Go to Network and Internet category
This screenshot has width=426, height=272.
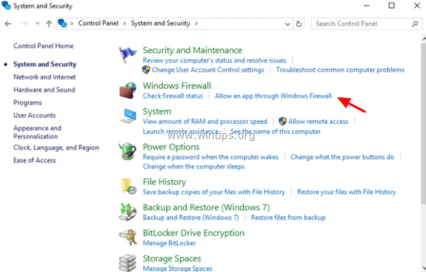(x=45, y=77)
